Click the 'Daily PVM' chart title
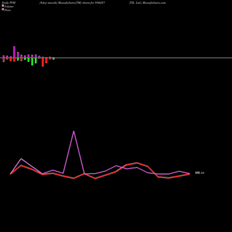Image resolution: width=232 pixels, height=232 pixels. 9,3
